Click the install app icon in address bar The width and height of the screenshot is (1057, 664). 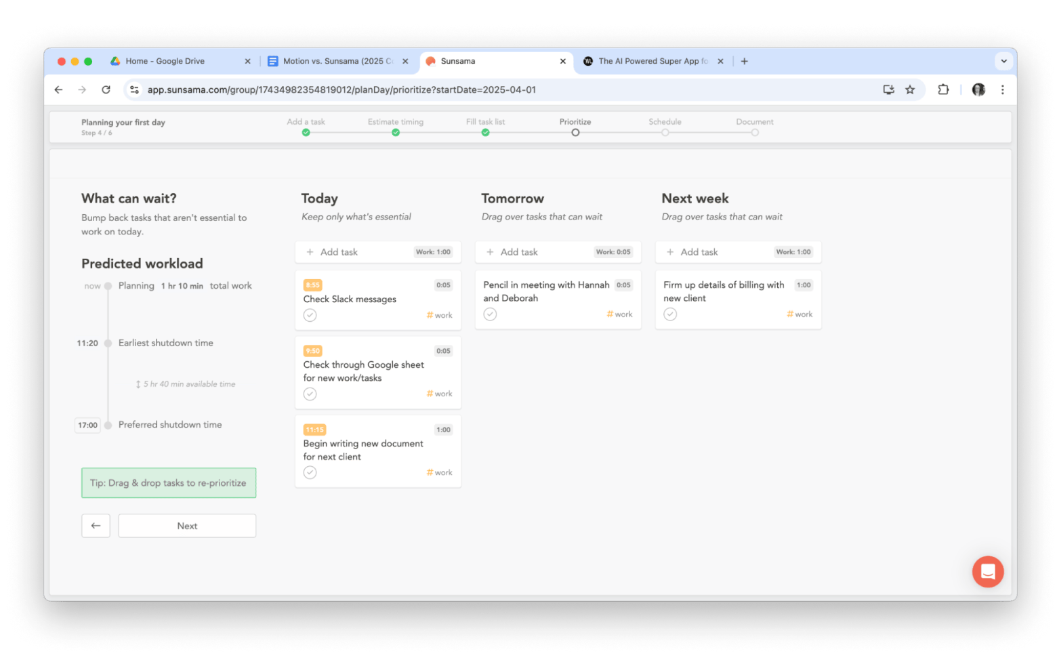[888, 89]
